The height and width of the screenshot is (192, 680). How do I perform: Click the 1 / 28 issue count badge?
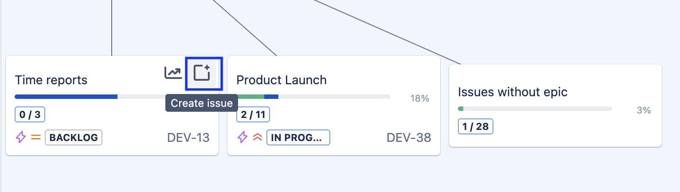tap(476, 126)
